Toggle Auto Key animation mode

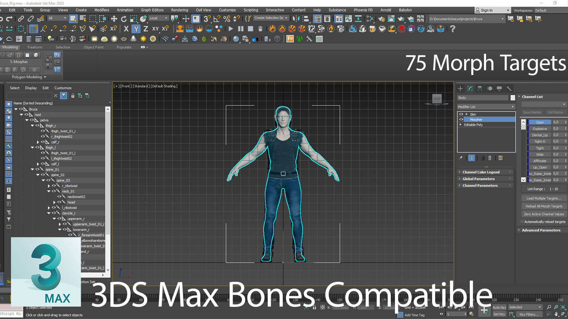(499, 307)
